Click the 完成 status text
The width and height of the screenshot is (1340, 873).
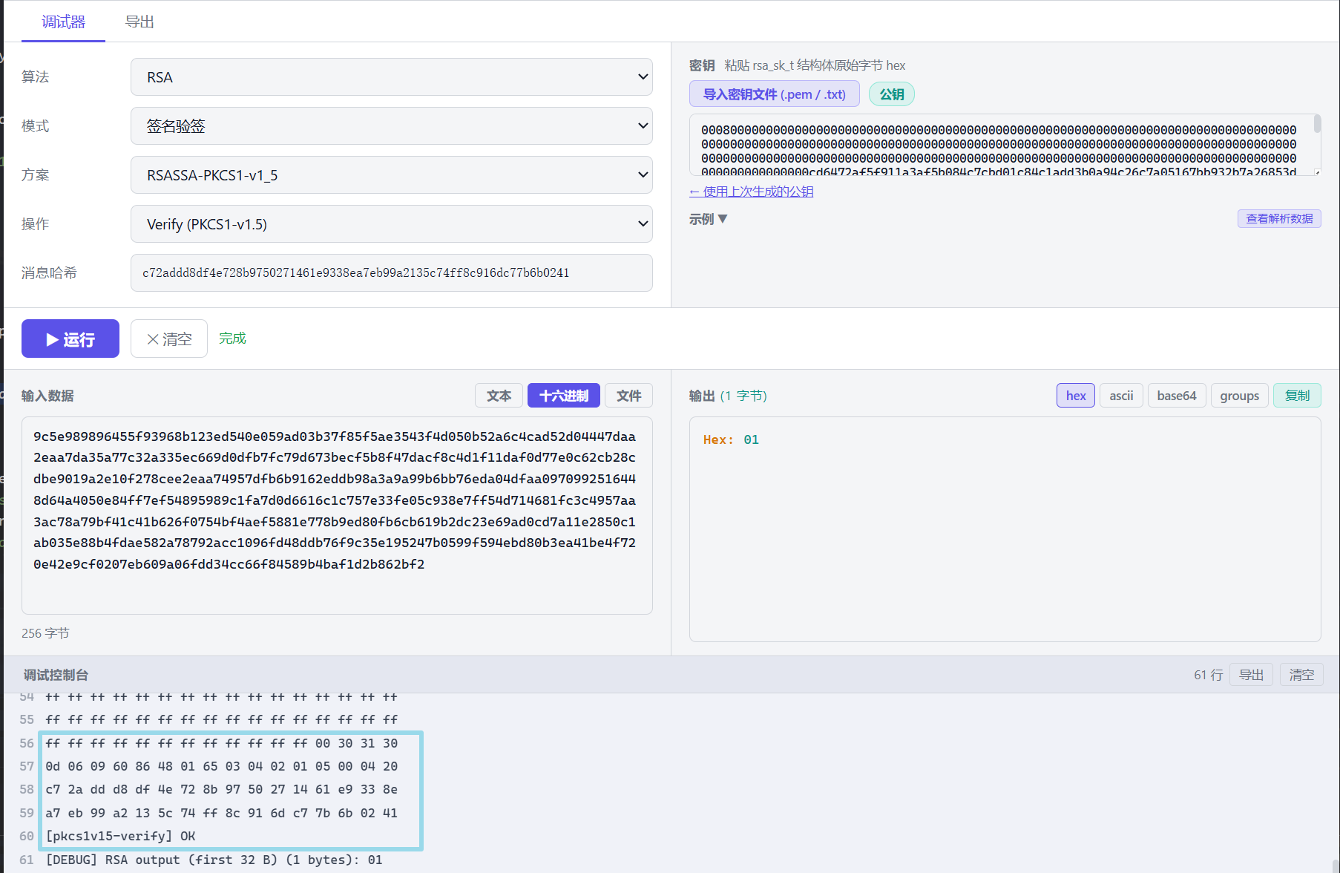pos(232,339)
